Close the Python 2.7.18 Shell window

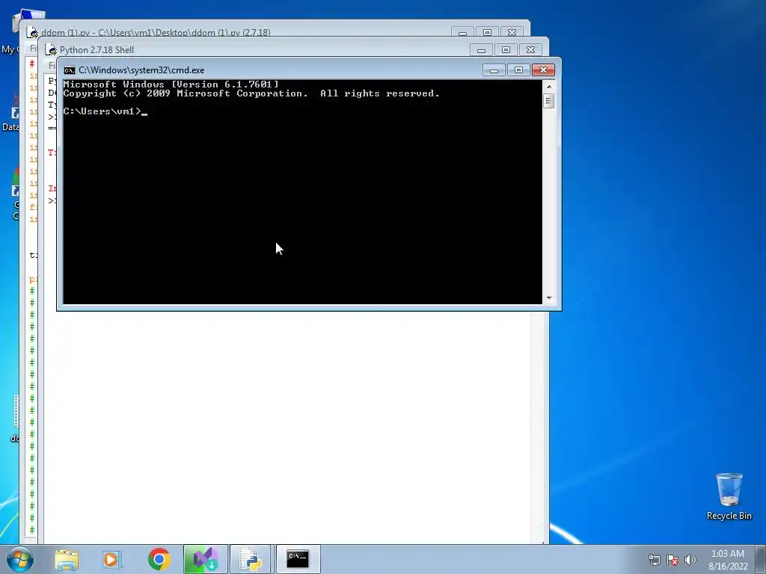pos(530,50)
